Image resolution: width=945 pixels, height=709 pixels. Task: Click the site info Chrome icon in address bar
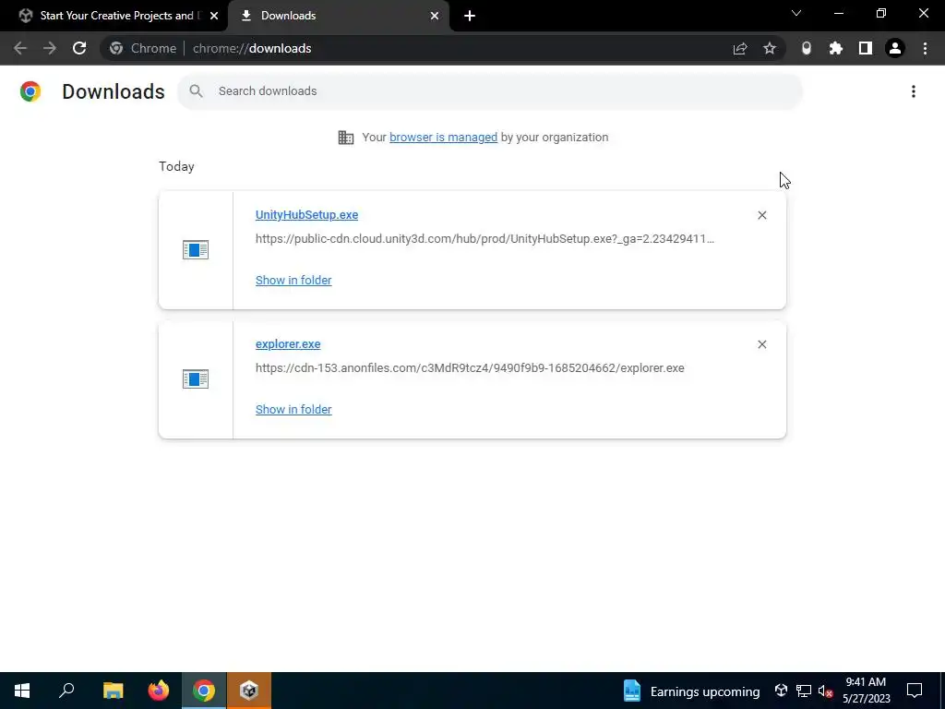116,48
